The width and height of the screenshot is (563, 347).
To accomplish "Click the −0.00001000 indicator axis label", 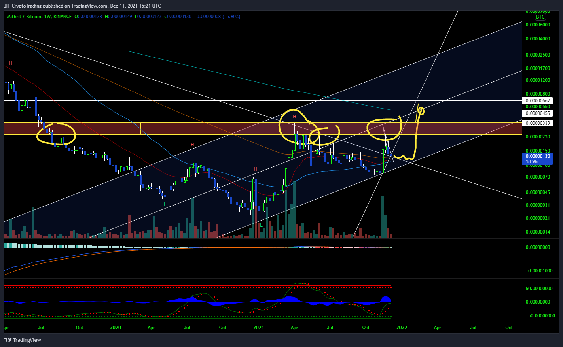I will (539, 271).
